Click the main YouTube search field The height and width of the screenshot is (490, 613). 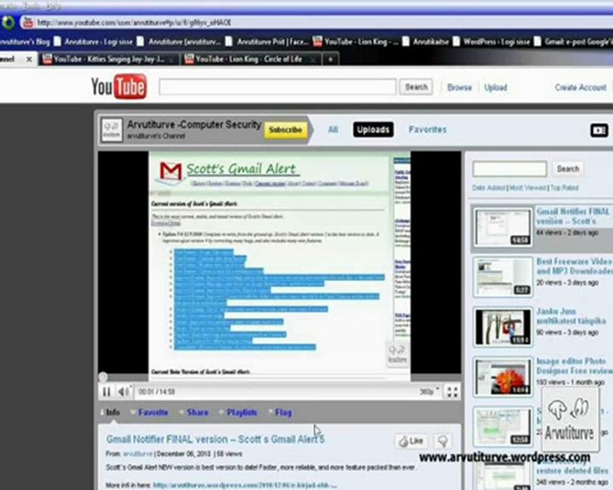point(278,86)
